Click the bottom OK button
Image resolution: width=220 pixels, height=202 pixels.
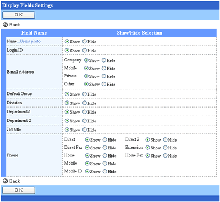19,190
